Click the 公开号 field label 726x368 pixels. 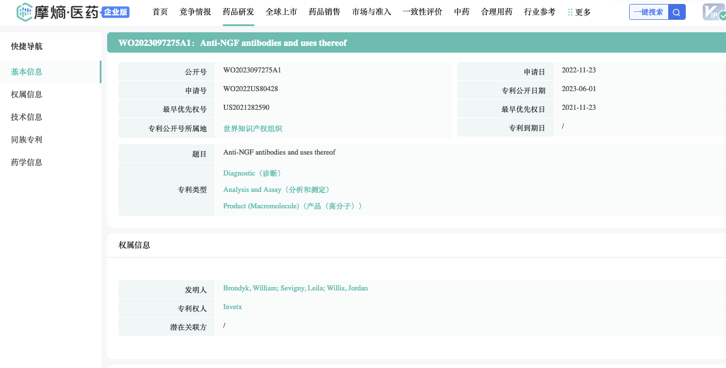coord(196,72)
